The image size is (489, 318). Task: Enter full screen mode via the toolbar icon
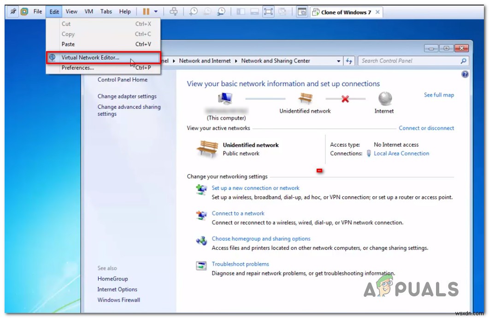pyautogui.click(x=268, y=11)
